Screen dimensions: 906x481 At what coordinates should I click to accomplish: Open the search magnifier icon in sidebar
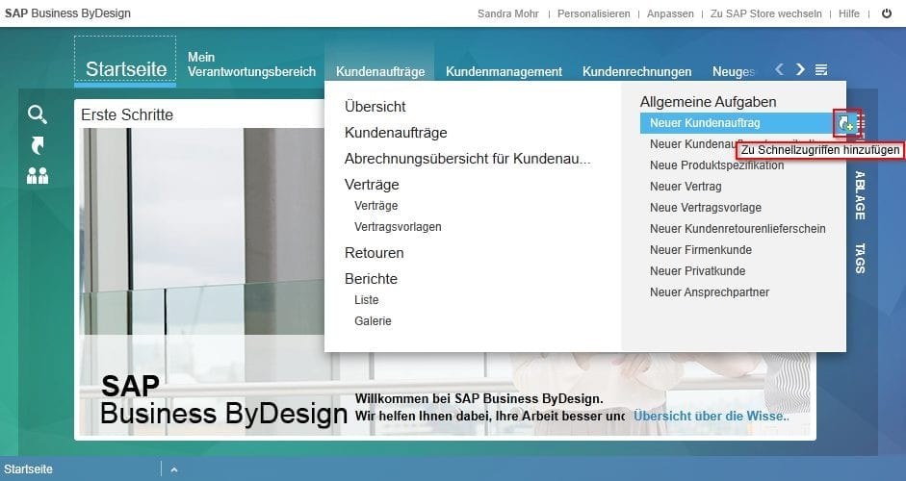37,114
